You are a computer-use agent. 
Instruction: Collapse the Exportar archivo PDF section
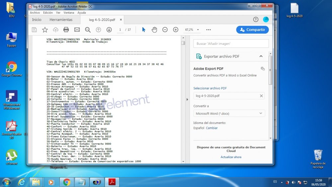[261, 56]
